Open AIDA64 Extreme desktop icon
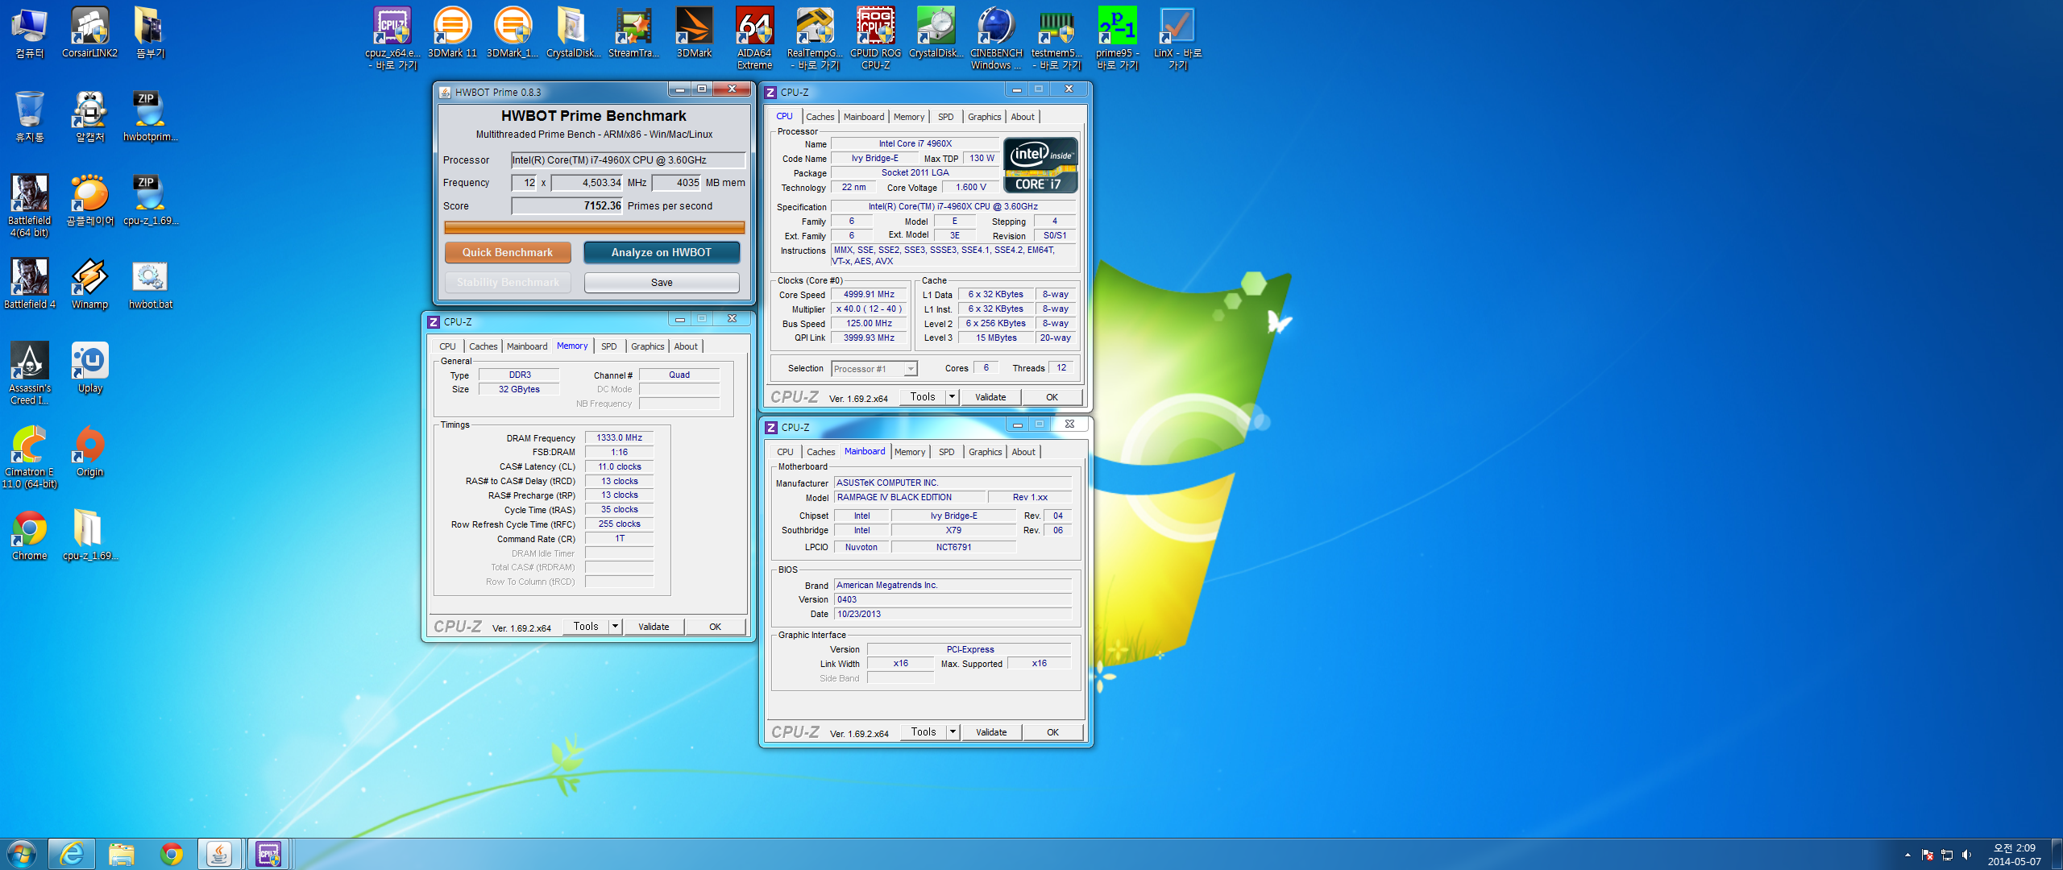Image resolution: width=2063 pixels, height=870 pixels. click(x=754, y=38)
